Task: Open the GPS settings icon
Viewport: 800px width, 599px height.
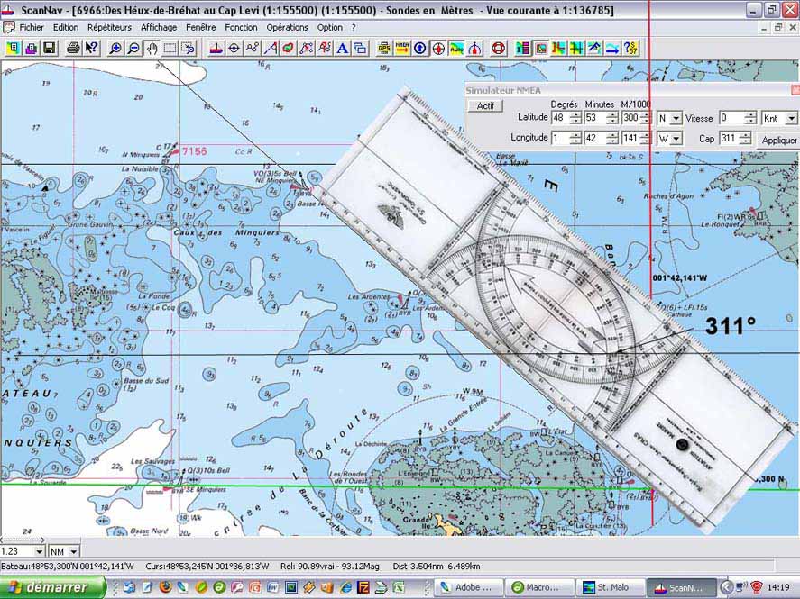Action: [x=384, y=49]
